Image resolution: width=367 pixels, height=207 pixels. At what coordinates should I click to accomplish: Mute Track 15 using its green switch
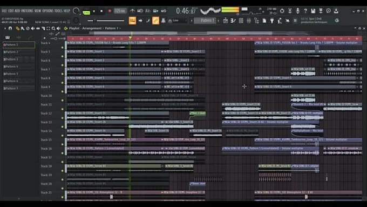coord(62,144)
